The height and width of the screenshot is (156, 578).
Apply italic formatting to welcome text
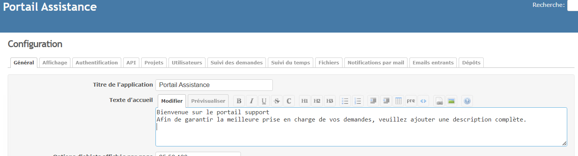(251, 101)
